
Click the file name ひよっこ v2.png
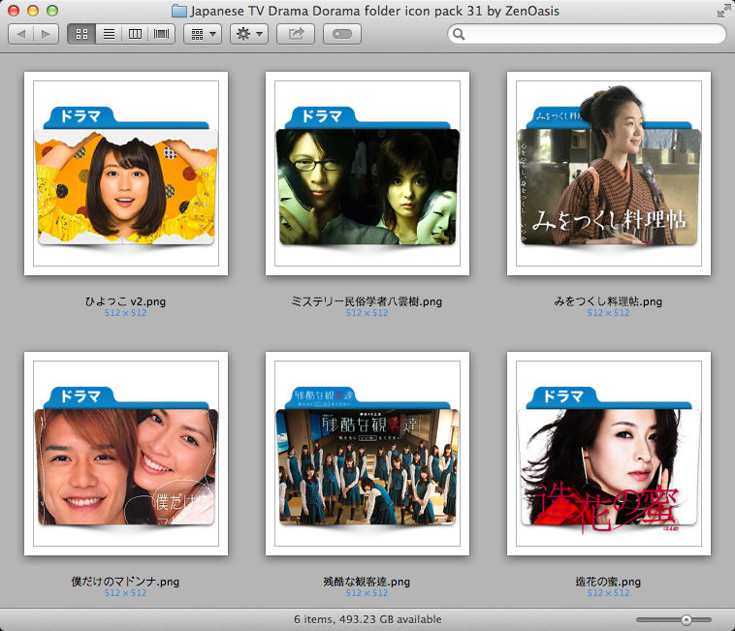(x=125, y=301)
